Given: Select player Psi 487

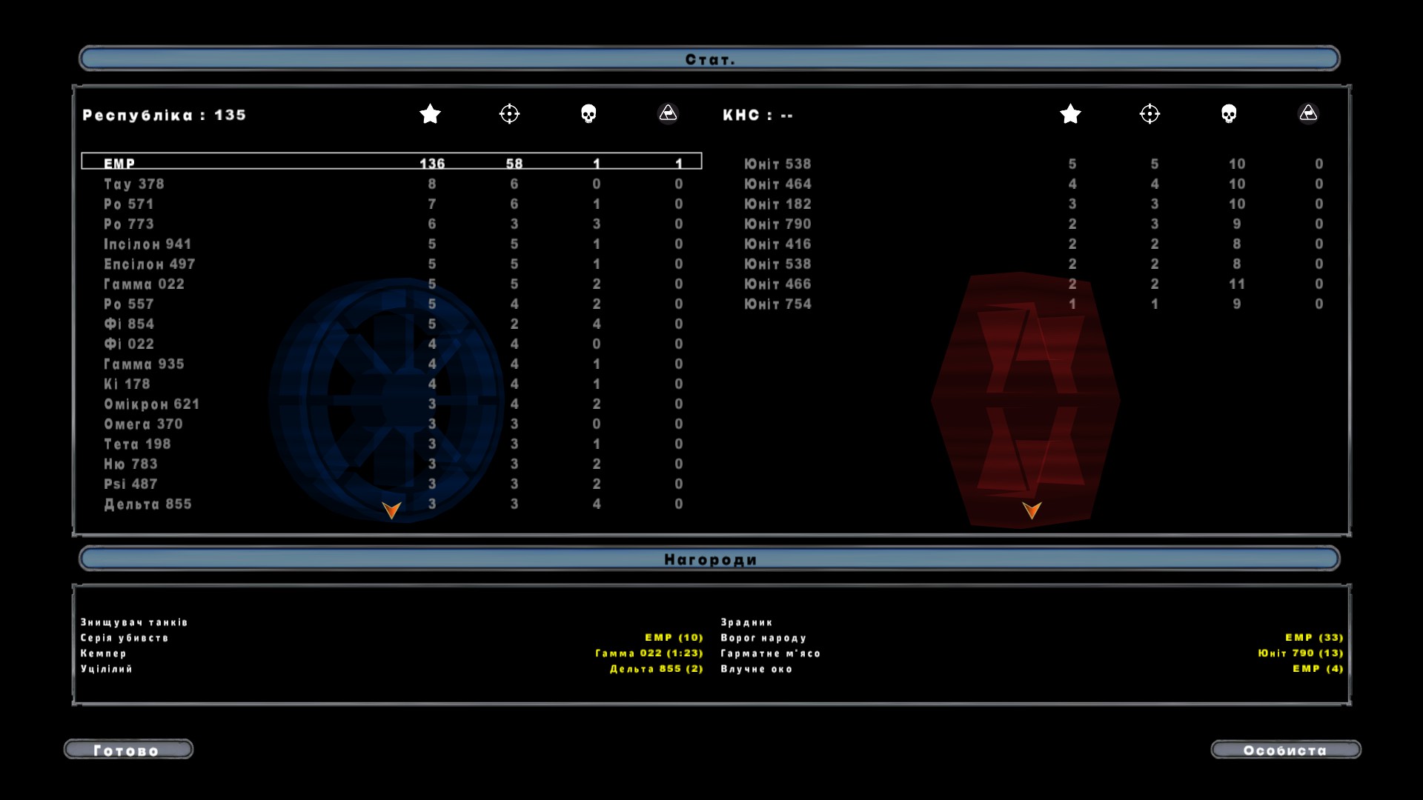Looking at the screenshot, I should pos(391,484).
